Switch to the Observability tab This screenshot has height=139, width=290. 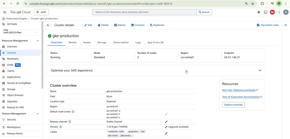click(121, 42)
